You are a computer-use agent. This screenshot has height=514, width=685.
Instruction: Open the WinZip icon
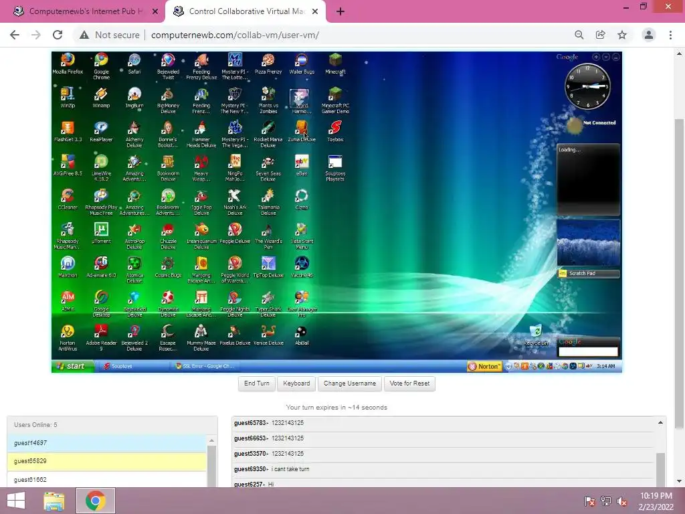[x=68, y=98]
